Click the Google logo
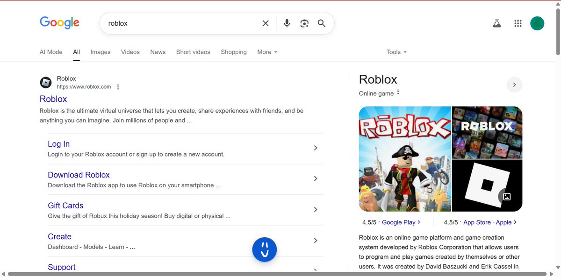Viewport: 561px width, 277px height. (59, 23)
